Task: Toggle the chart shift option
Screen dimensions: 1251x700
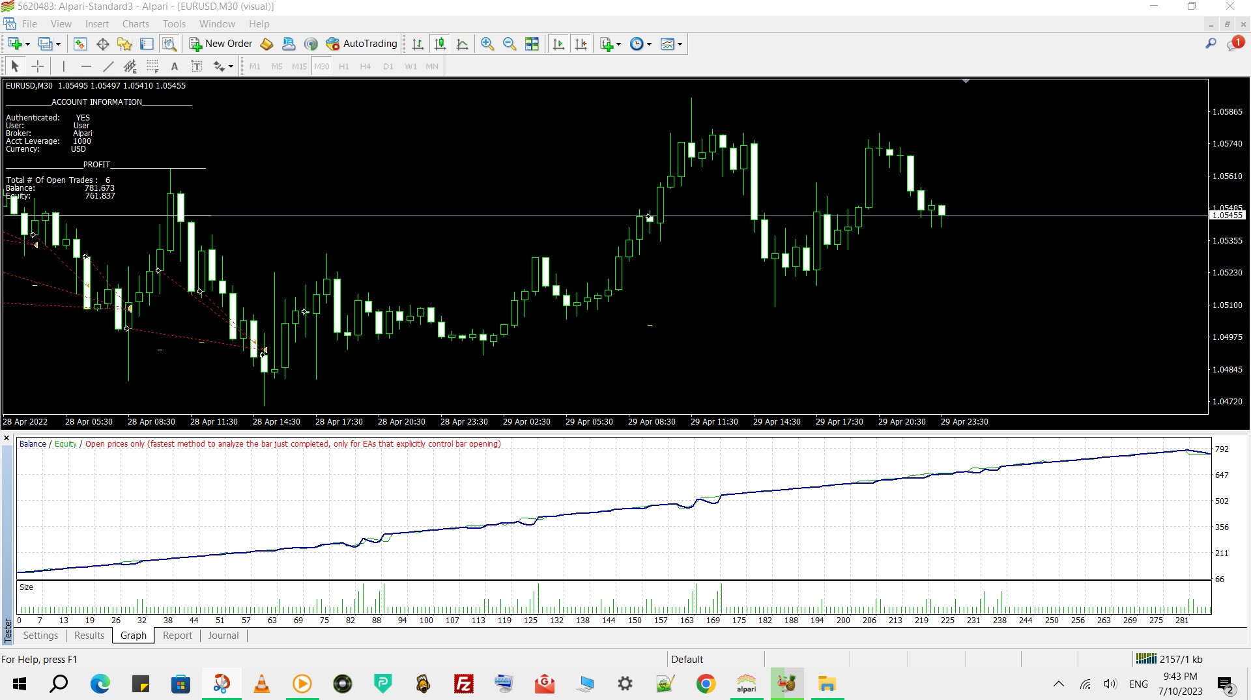Action: [x=581, y=44]
